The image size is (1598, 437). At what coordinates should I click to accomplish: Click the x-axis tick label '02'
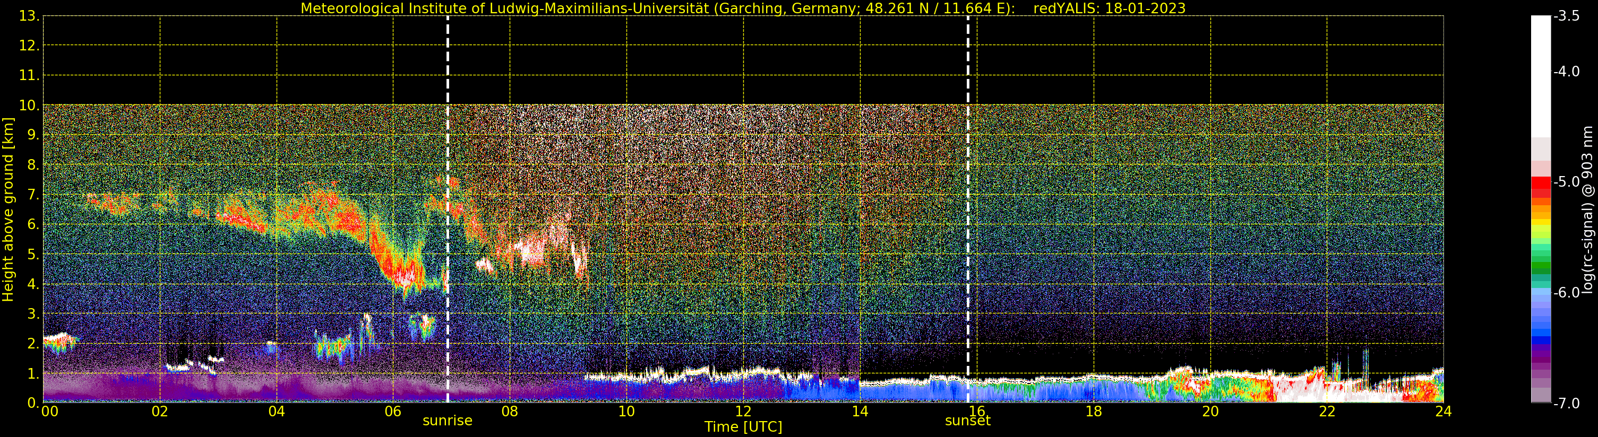point(160,411)
